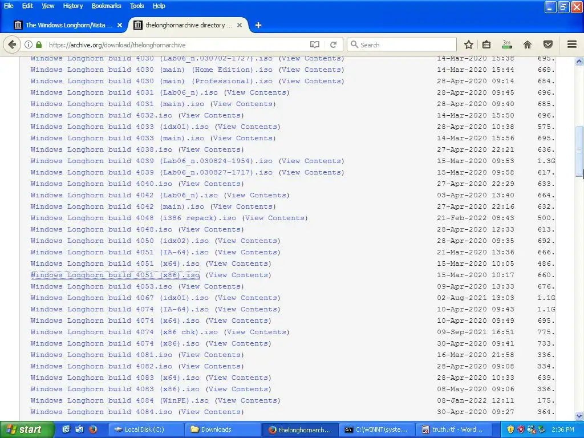Download Longhorn build 4051 (x86).iso

[x=115, y=275]
